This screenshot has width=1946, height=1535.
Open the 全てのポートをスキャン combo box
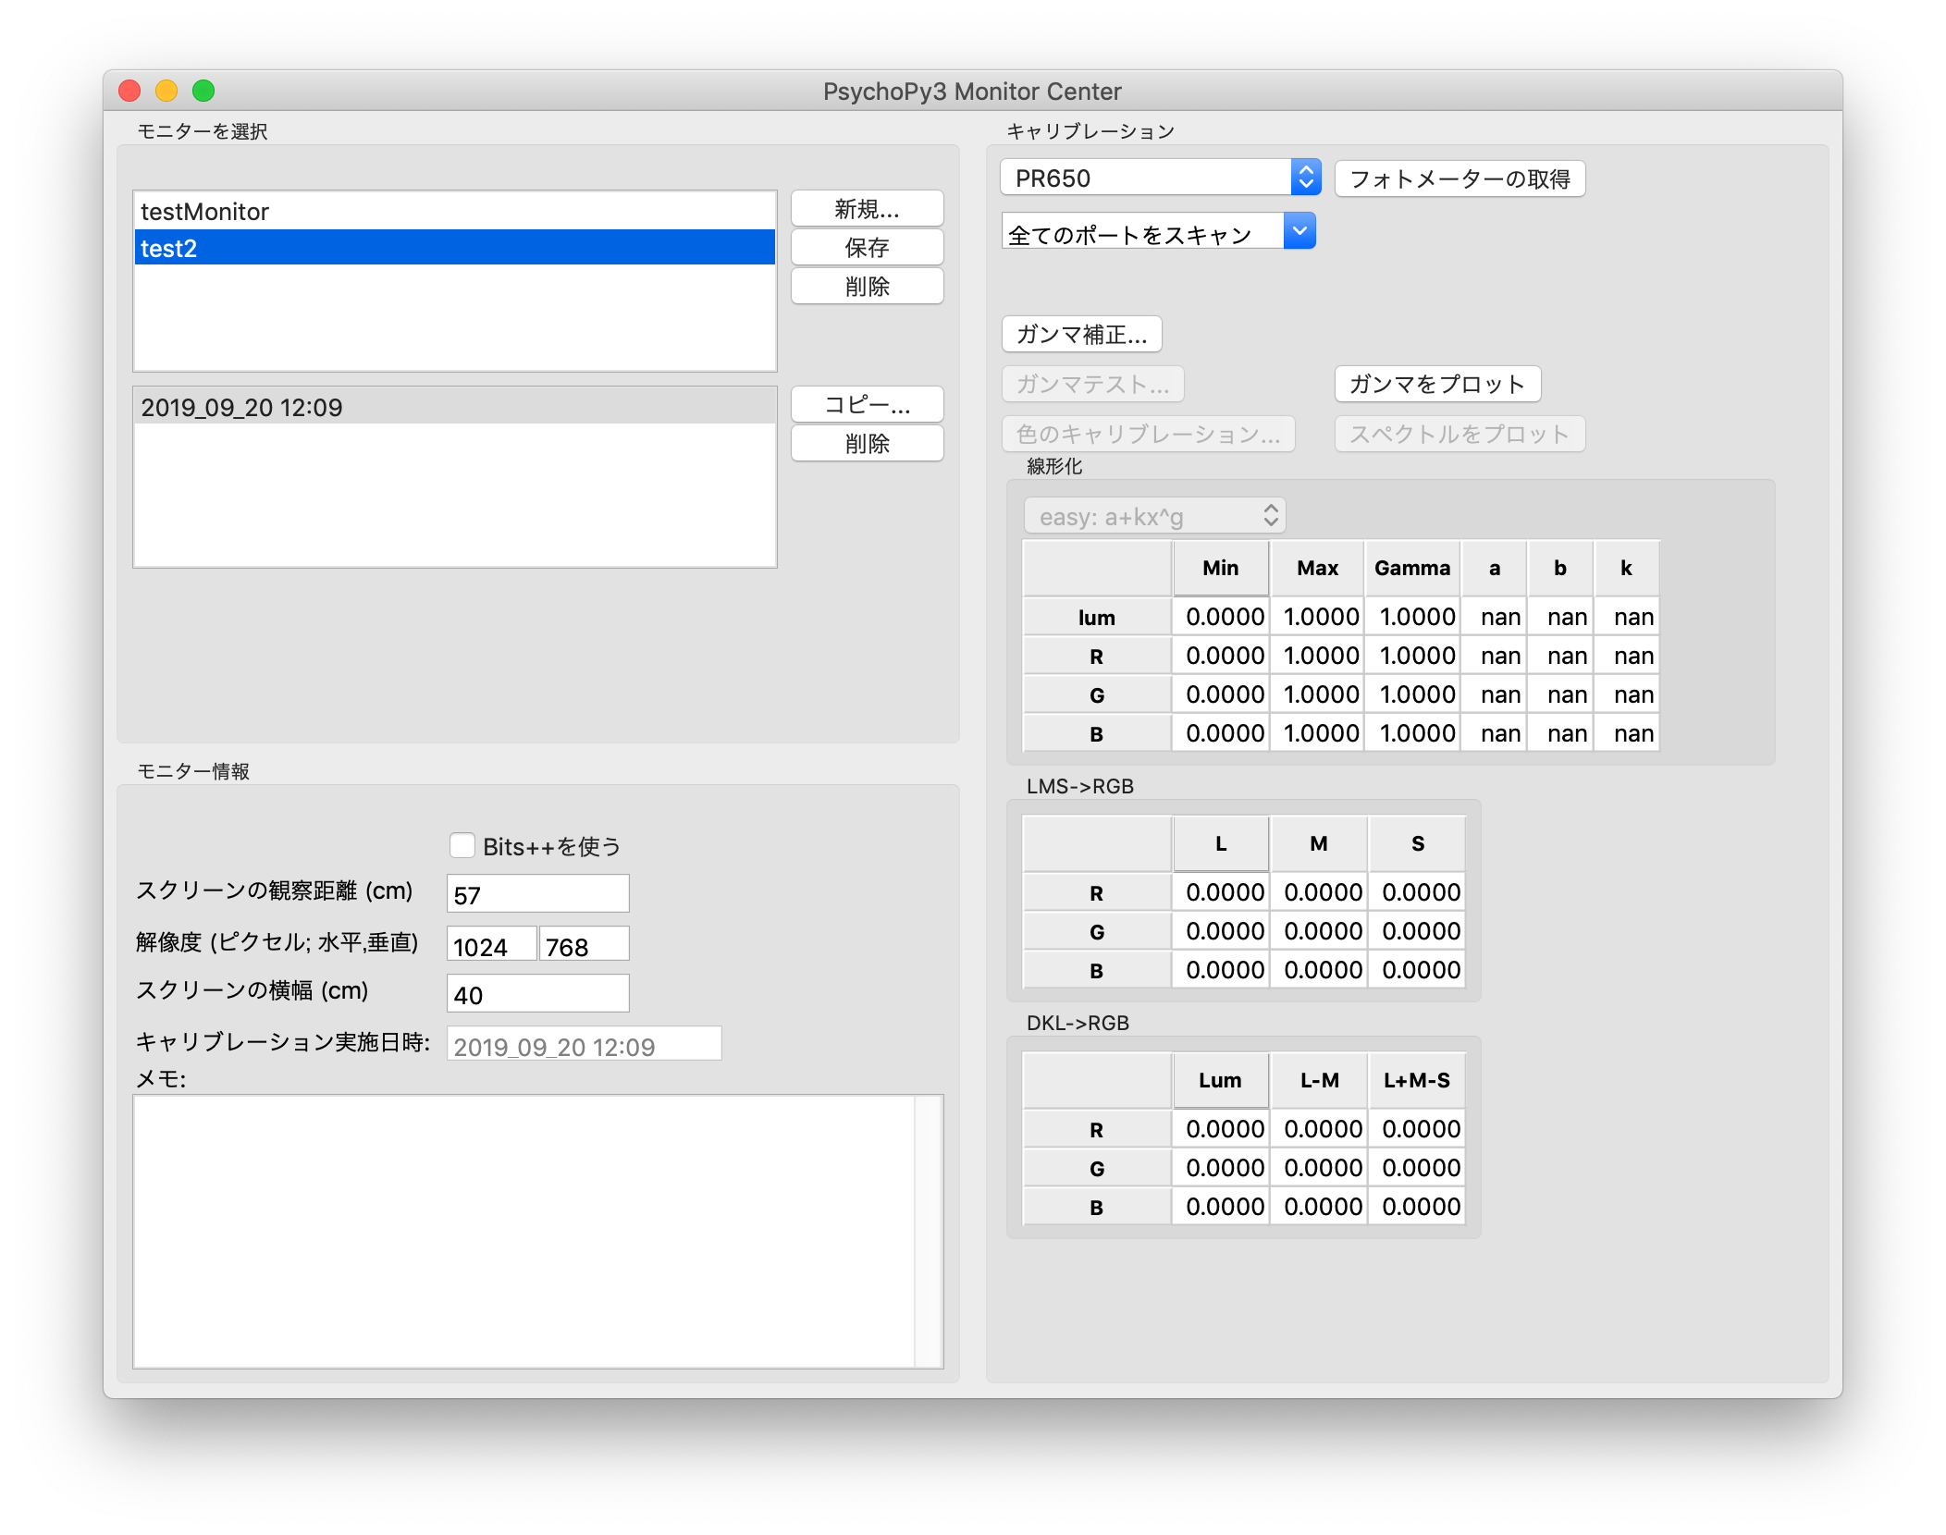(1158, 233)
